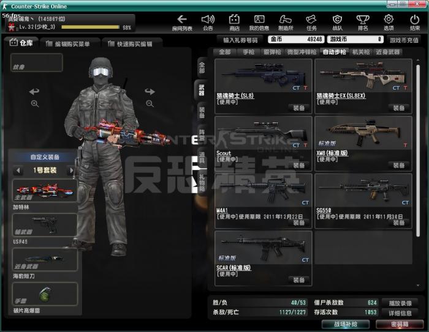Open the 仓库 warehouse tab

click(x=21, y=43)
